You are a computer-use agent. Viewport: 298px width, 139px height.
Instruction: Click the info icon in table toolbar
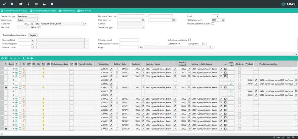[x=24, y=58]
